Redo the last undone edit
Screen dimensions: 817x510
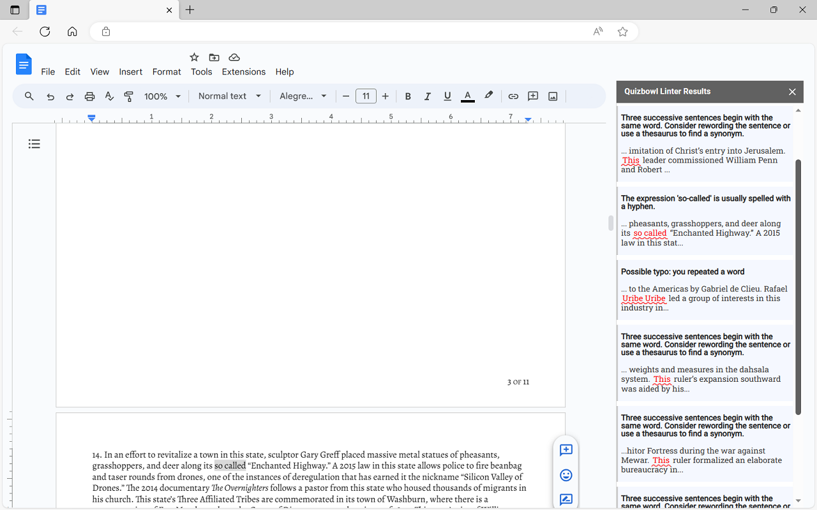coord(70,96)
